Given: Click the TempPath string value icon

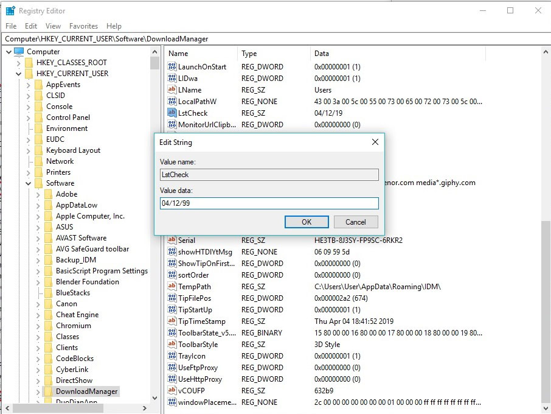Looking at the screenshot, I should tap(172, 287).
